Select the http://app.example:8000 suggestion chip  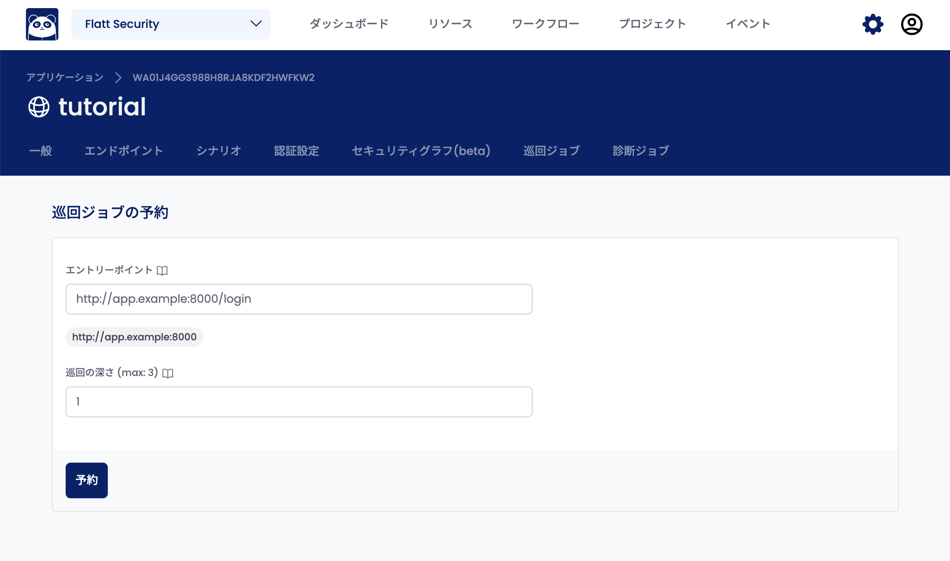click(135, 337)
